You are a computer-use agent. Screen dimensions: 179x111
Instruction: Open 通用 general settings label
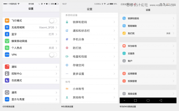[14, 92]
